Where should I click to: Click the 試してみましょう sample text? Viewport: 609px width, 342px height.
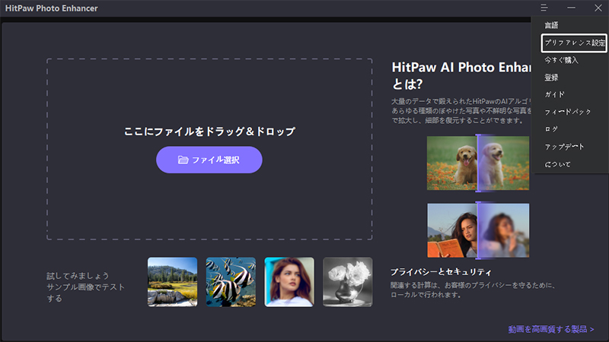point(78,276)
